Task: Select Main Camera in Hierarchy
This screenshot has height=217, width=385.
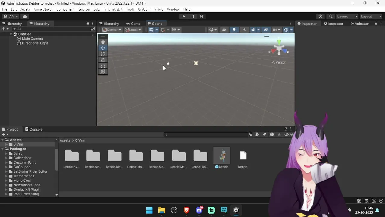Action: point(32,39)
